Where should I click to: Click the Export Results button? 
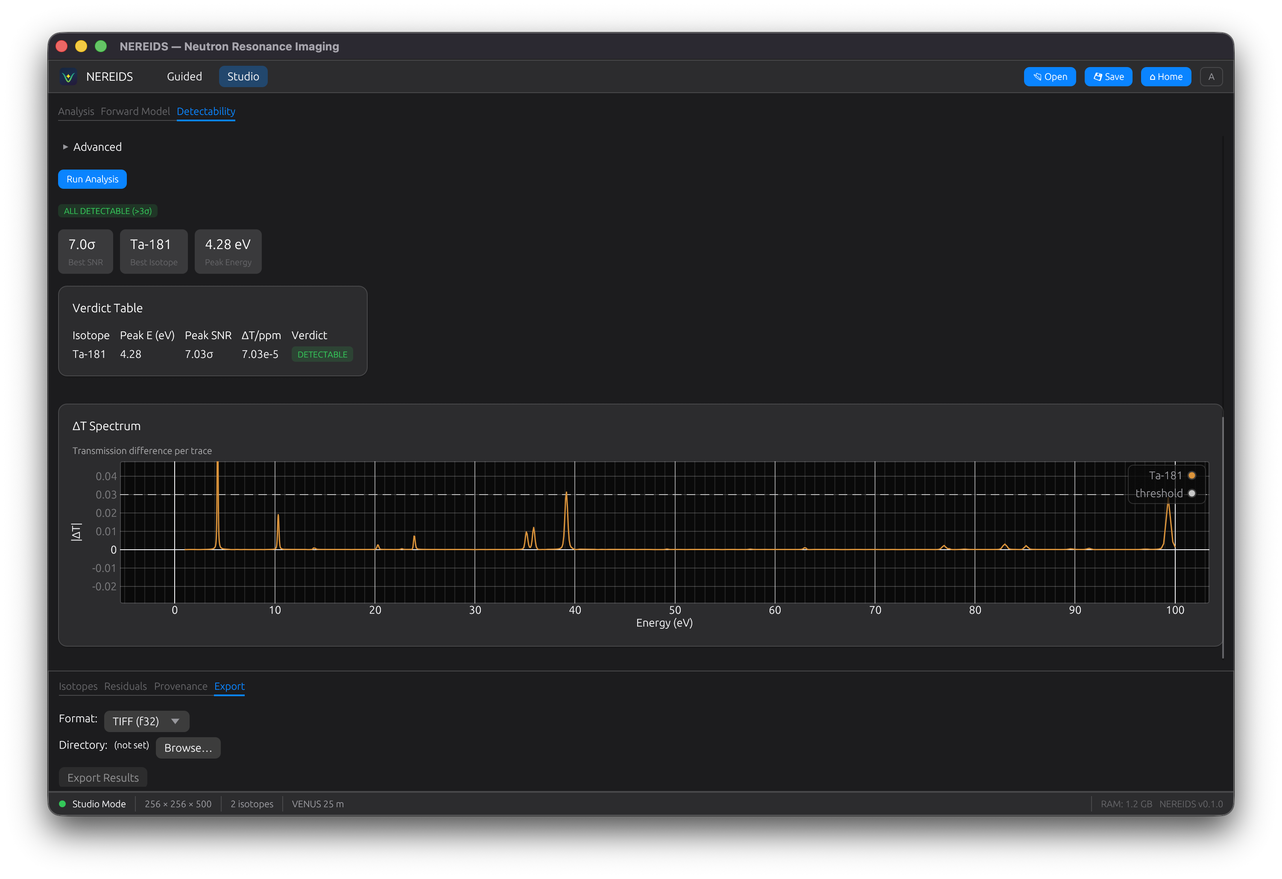pos(102,777)
